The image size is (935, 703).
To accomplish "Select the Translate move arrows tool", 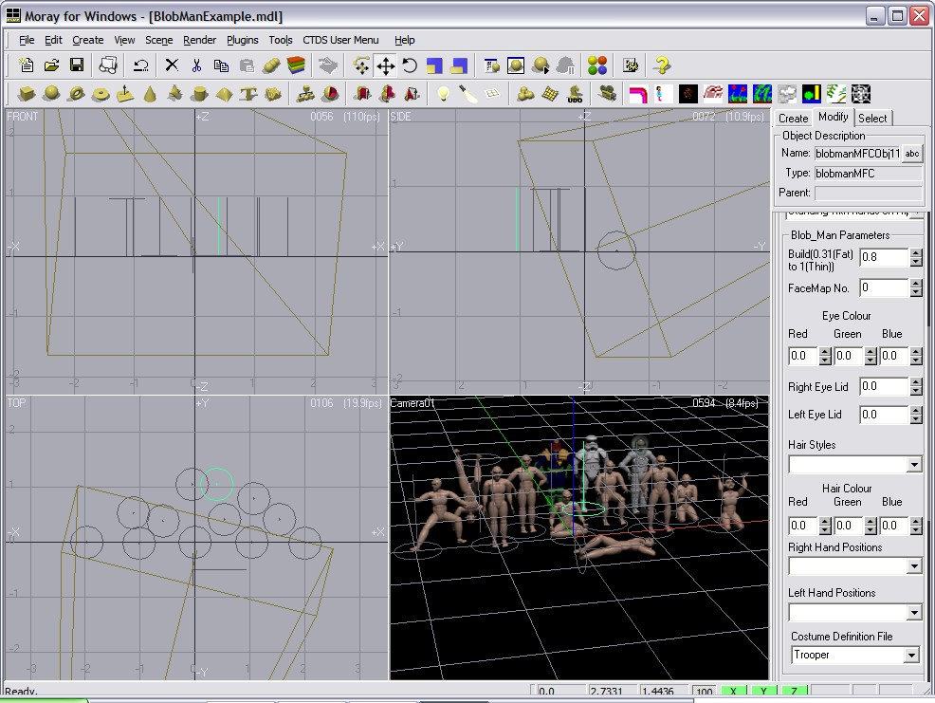I will coord(385,65).
